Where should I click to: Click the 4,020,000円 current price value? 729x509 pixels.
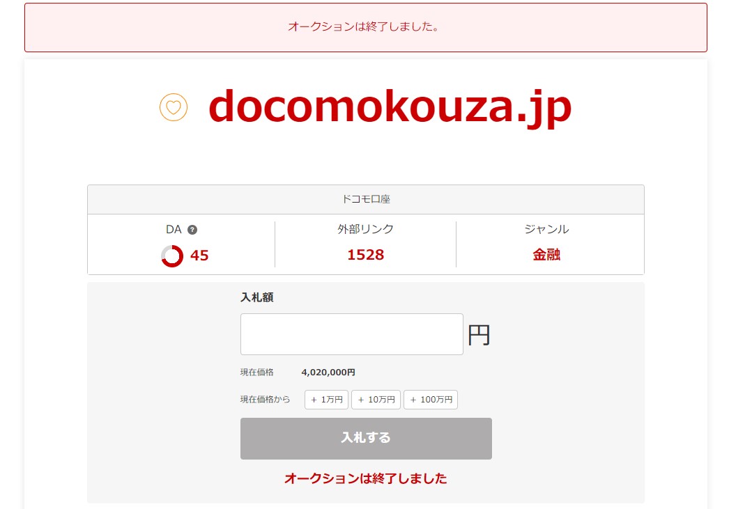(328, 373)
